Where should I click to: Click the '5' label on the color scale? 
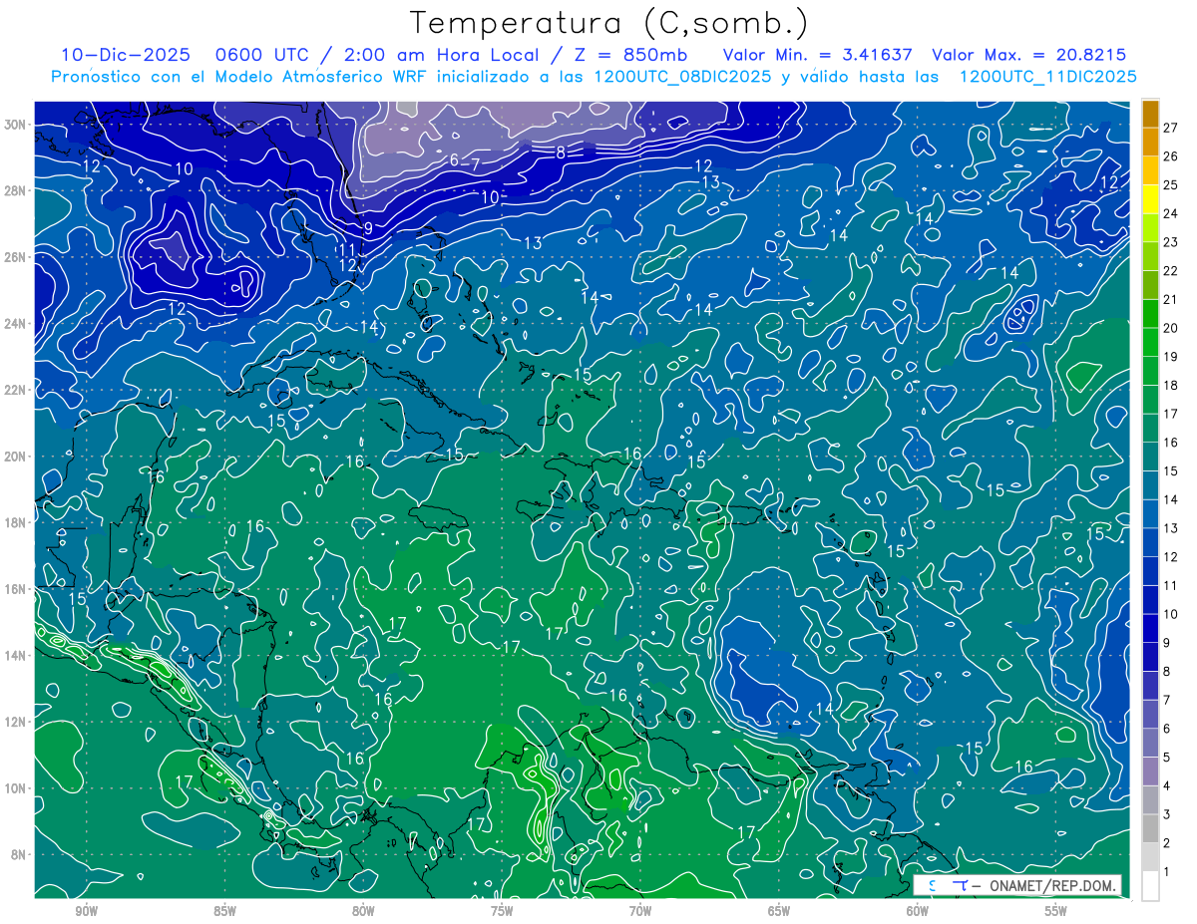pyautogui.click(x=1167, y=758)
